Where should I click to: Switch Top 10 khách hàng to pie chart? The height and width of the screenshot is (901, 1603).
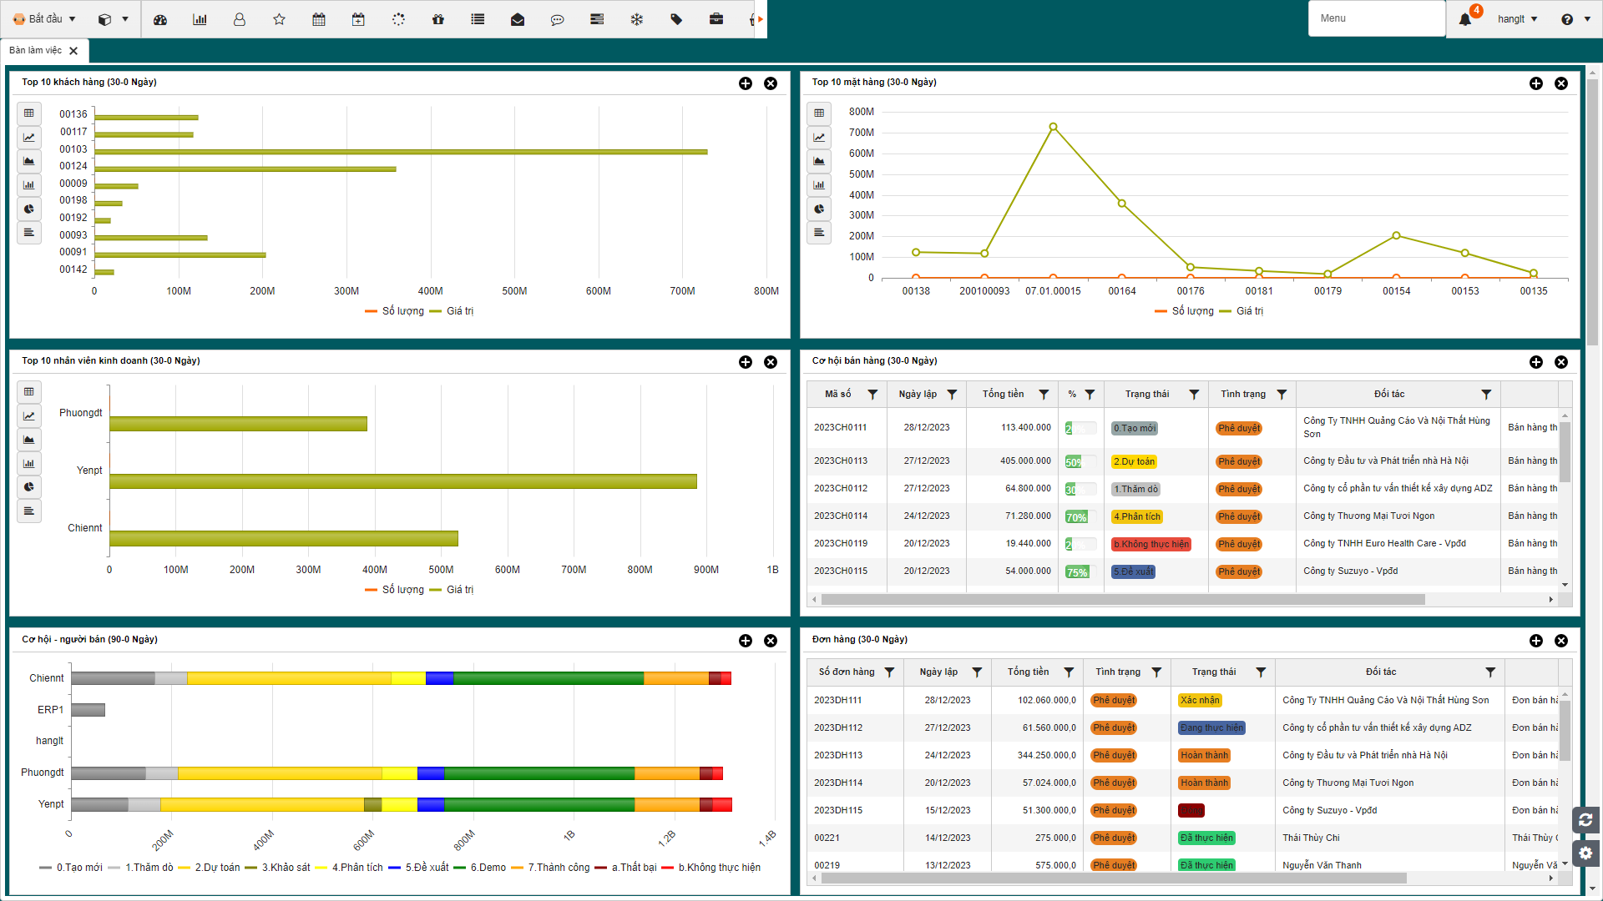pos(29,209)
